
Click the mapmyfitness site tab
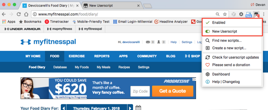[x=59, y=29]
